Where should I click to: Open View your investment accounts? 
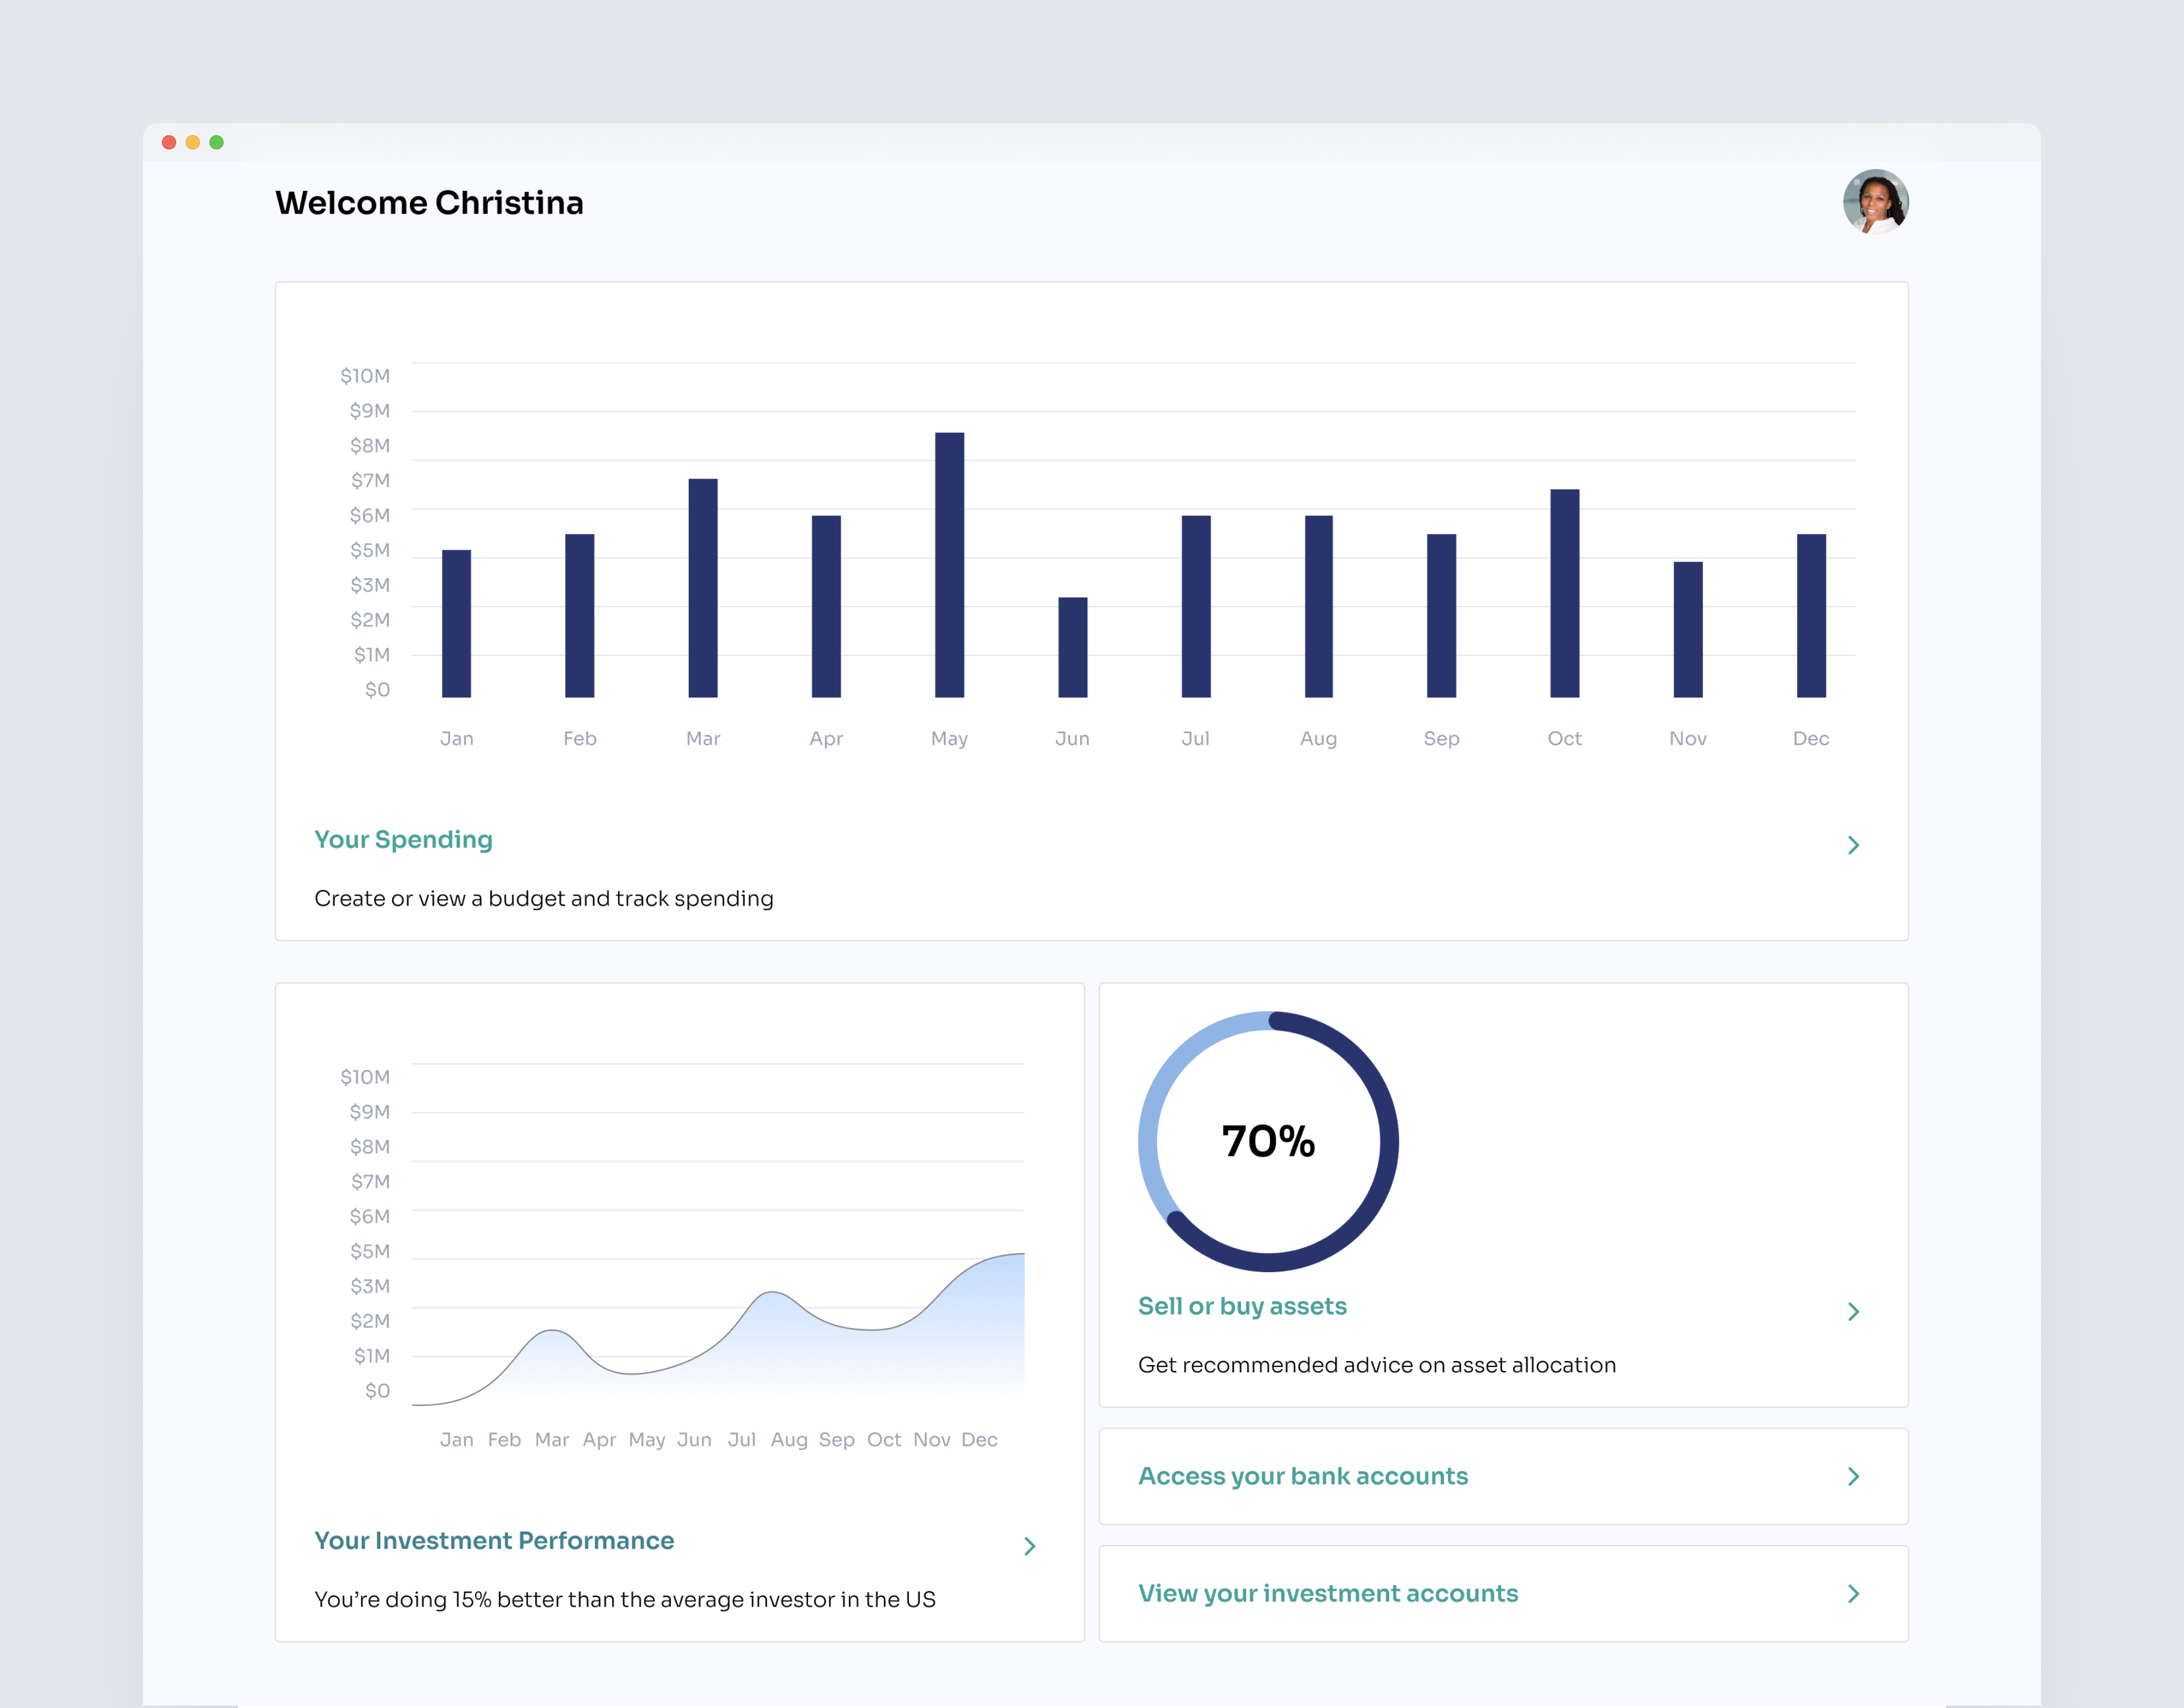(1328, 1593)
